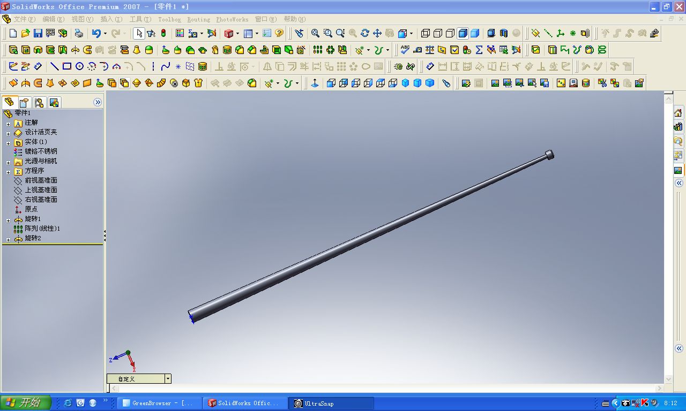Screen dimensions: 686x411
Task: Open the View Orientation dropdown arrow in toolbar
Action: pyautogui.click(x=411, y=33)
